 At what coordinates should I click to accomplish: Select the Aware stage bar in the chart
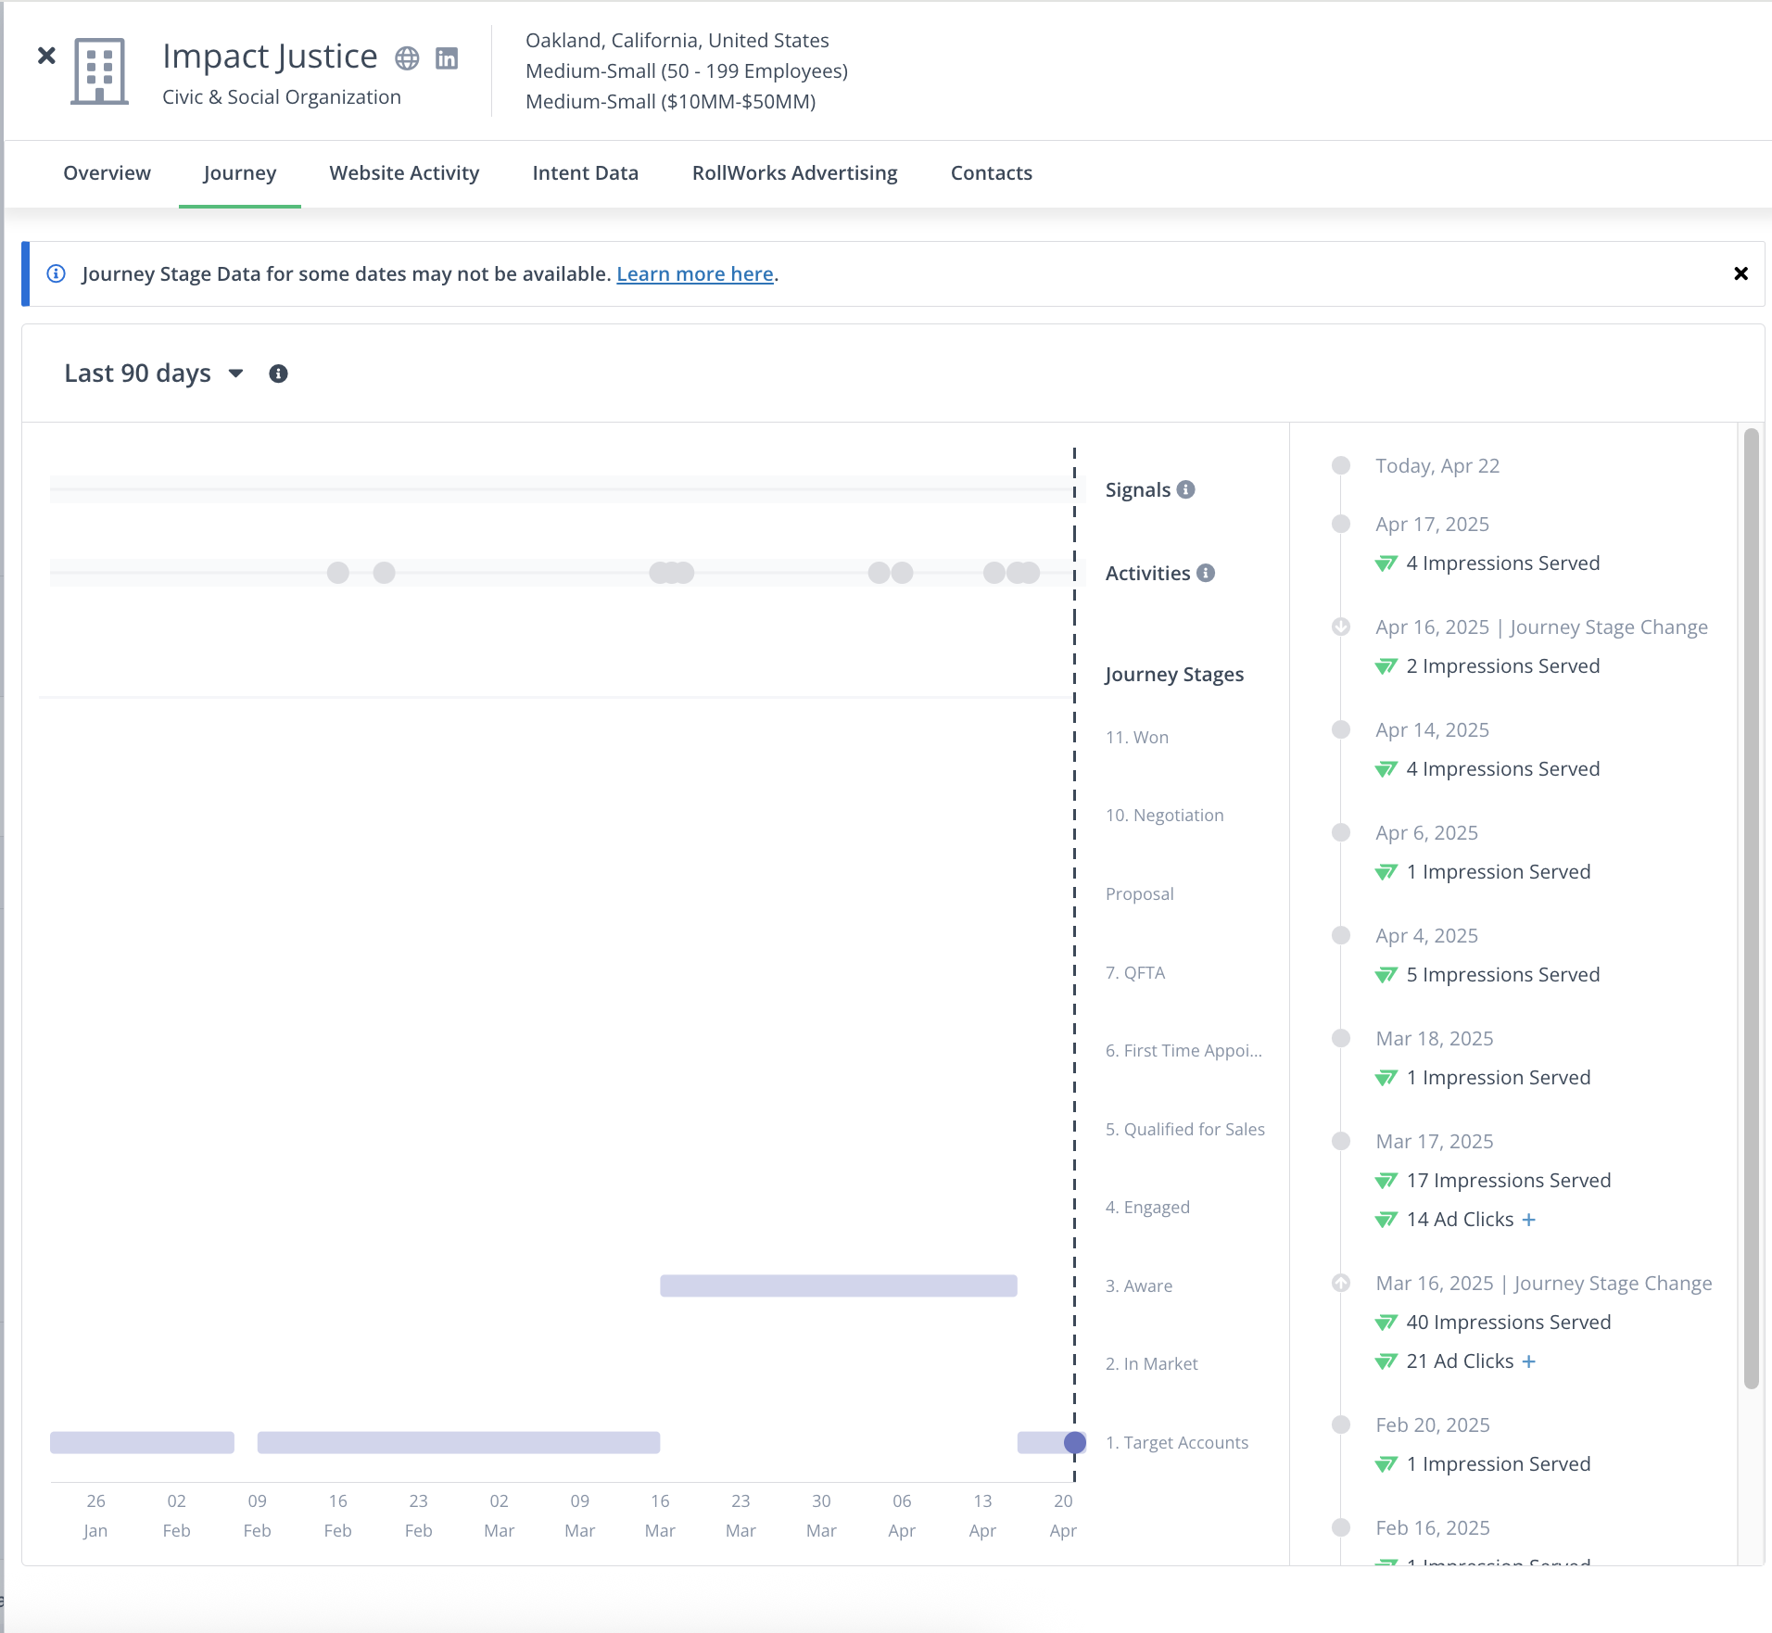(839, 1285)
